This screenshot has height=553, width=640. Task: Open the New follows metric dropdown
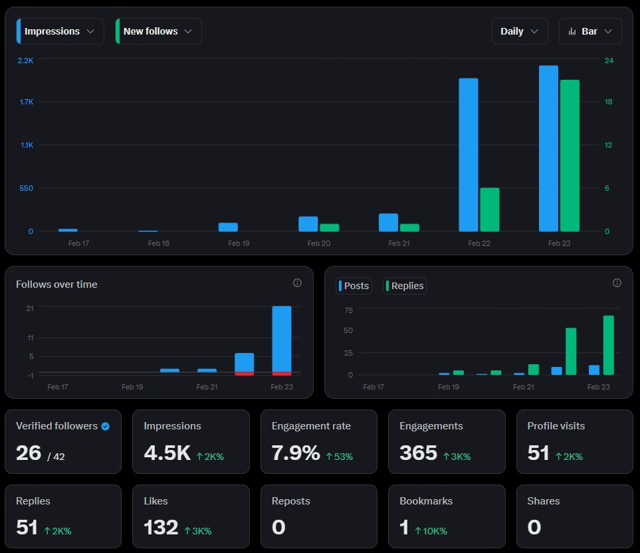pos(158,31)
